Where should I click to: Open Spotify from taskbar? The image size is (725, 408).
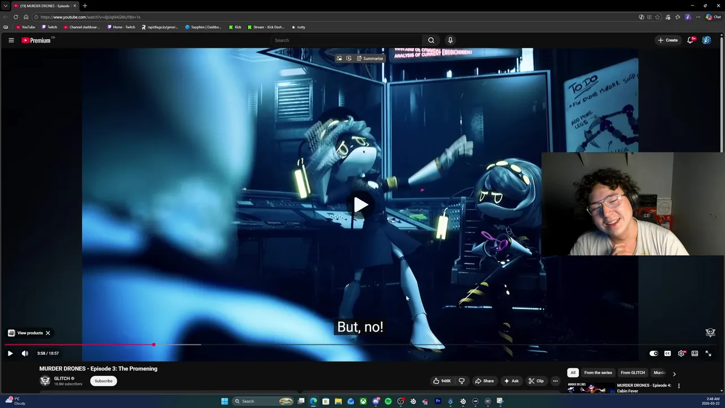coord(388,401)
